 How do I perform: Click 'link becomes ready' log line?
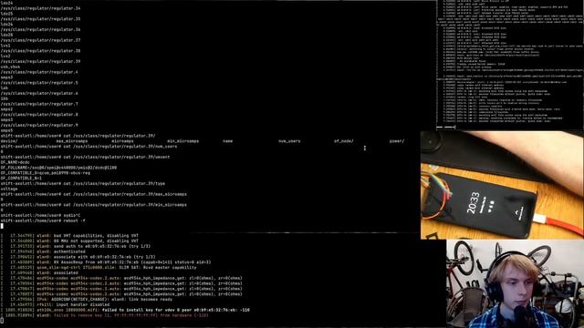coord(87,299)
